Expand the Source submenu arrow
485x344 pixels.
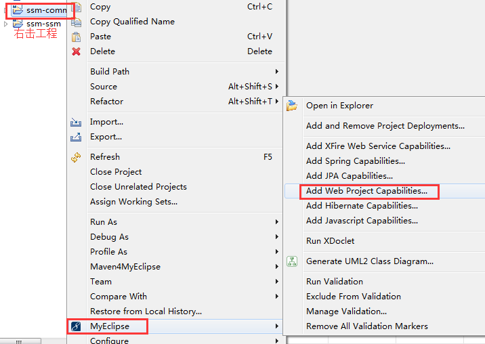(277, 86)
